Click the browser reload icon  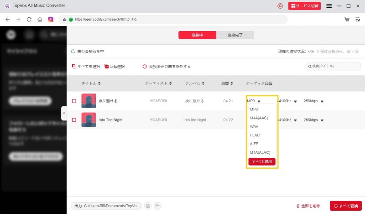[29, 20]
